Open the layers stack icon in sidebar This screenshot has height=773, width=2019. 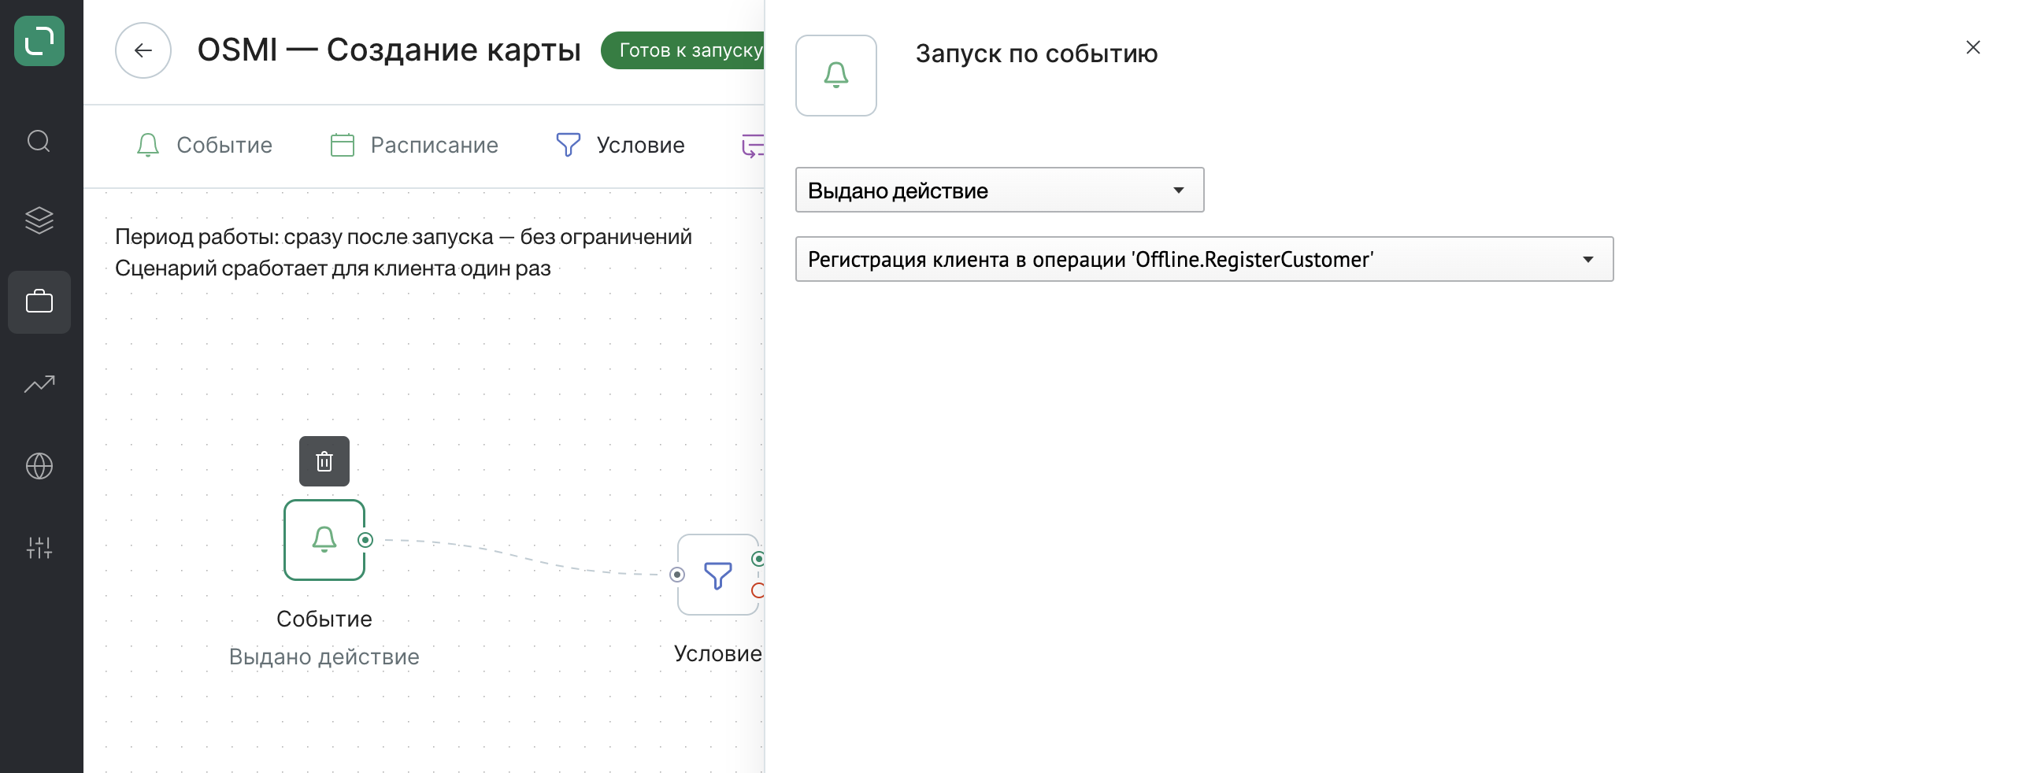(x=39, y=220)
